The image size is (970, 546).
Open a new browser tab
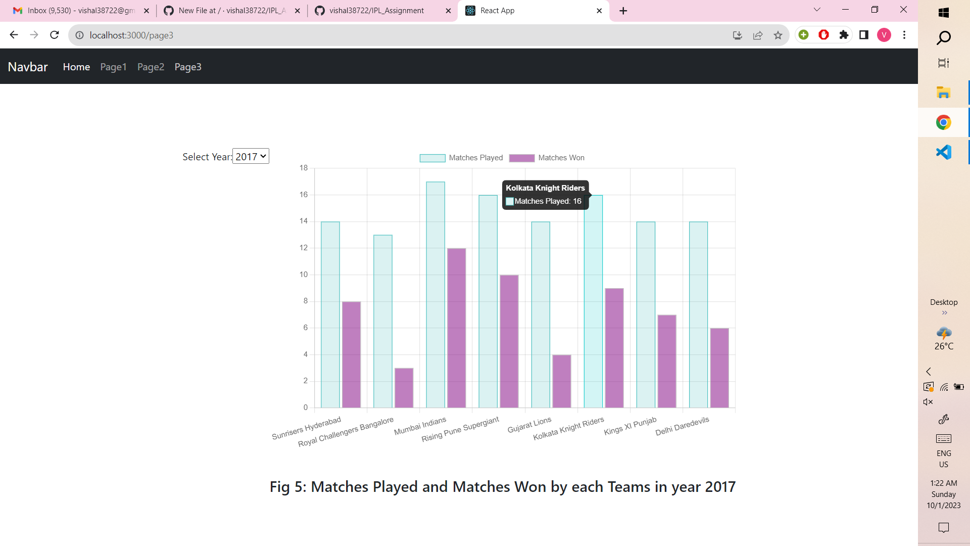[x=623, y=11]
